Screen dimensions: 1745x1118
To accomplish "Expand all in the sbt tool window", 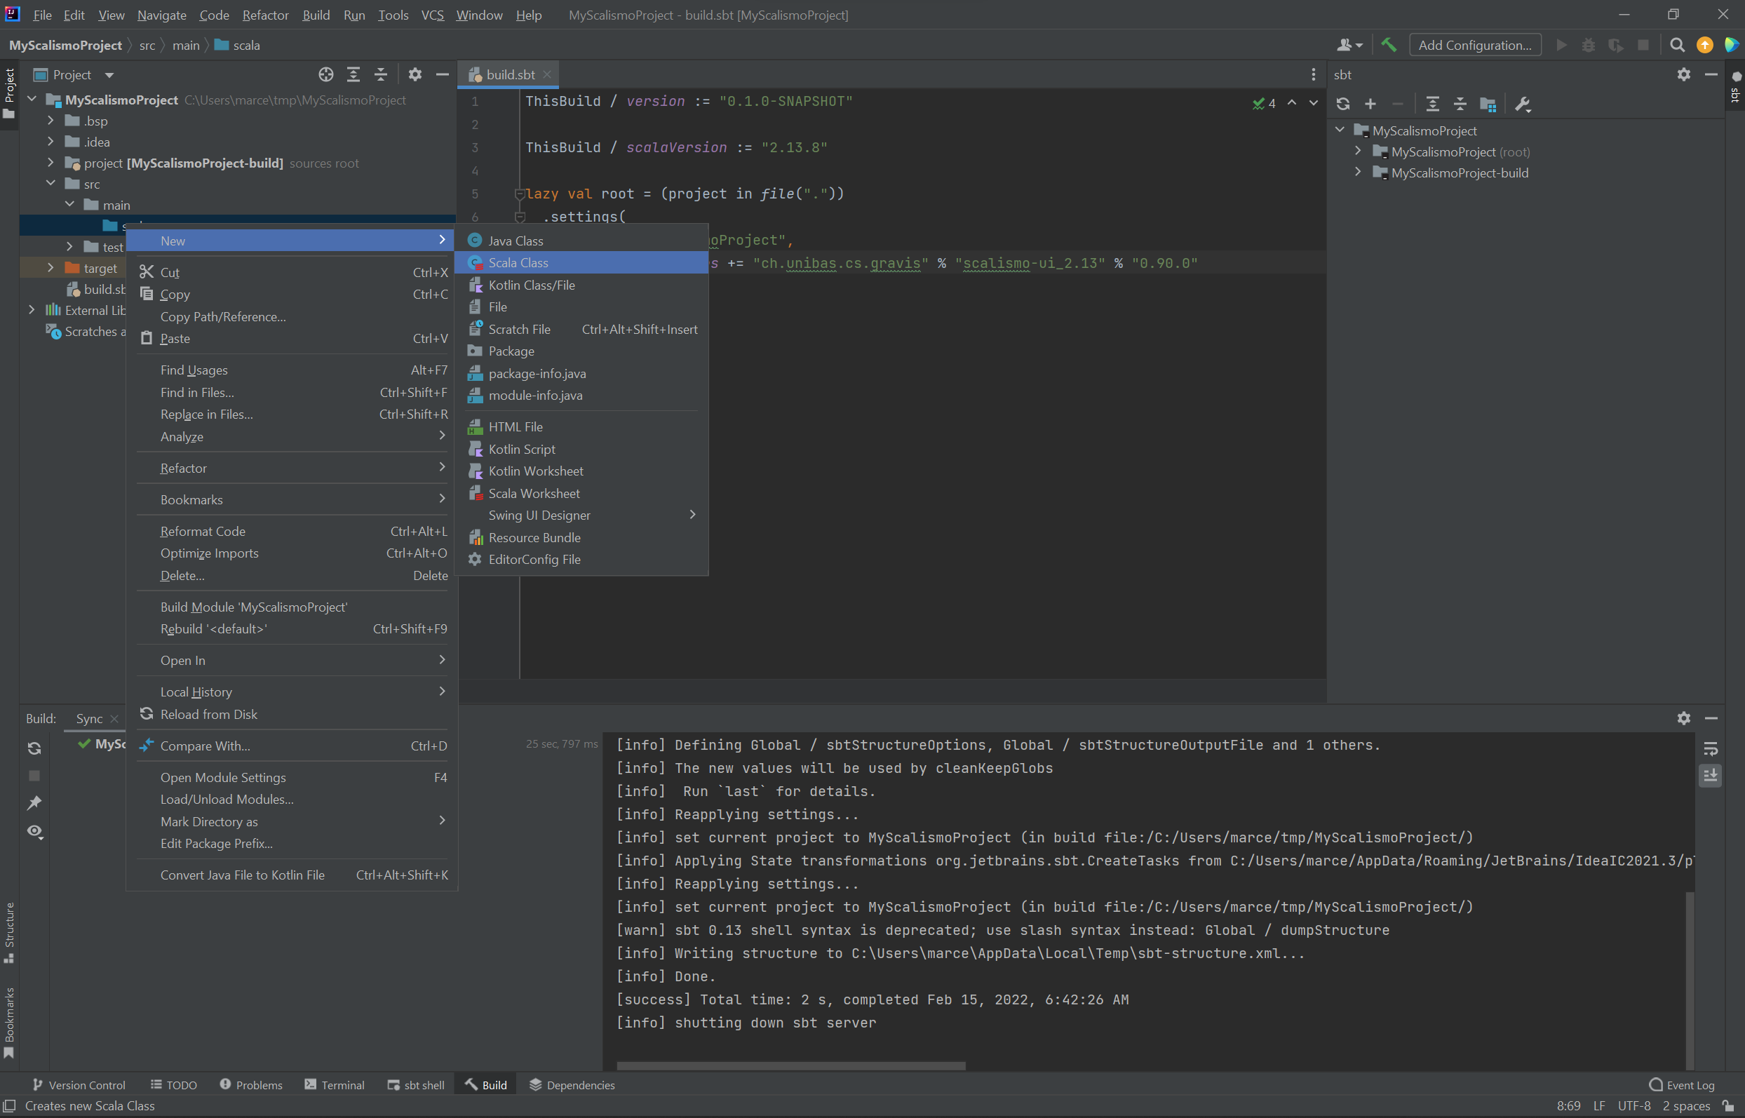I will [x=1433, y=104].
